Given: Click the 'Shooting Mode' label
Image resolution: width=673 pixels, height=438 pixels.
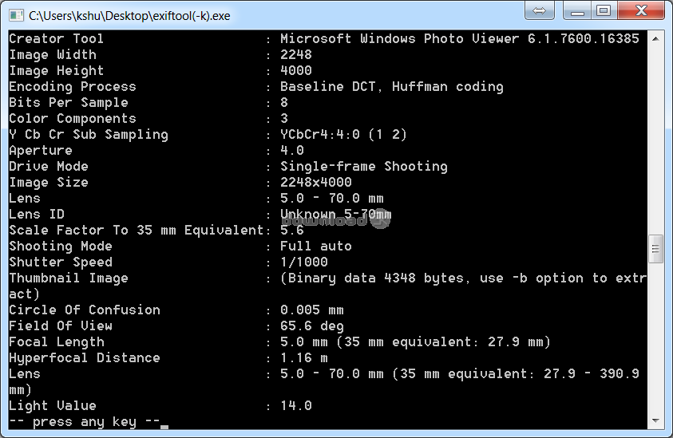Looking at the screenshot, I should [x=61, y=246].
